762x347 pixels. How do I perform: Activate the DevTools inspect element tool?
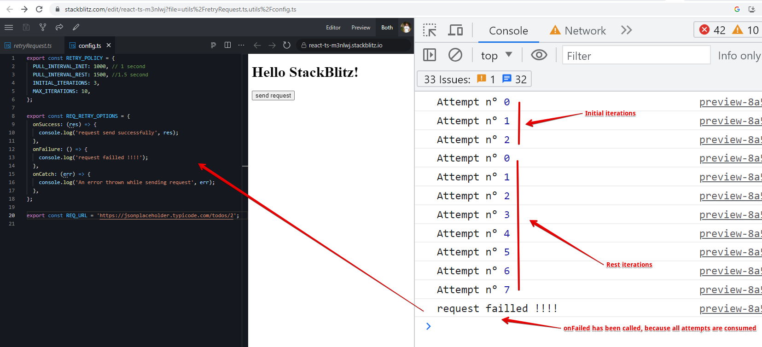tap(430, 30)
